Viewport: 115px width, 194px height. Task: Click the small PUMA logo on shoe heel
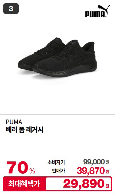90,68
